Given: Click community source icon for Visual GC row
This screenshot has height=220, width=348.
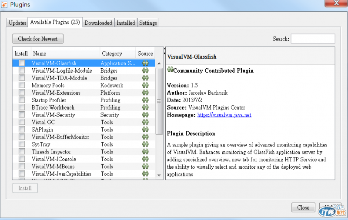Looking at the screenshot, I should pyautogui.click(x=145, y=122).
